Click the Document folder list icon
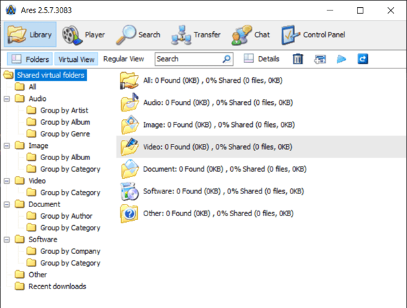Screen dimensions: 407x308 click(x=129, y=169)
